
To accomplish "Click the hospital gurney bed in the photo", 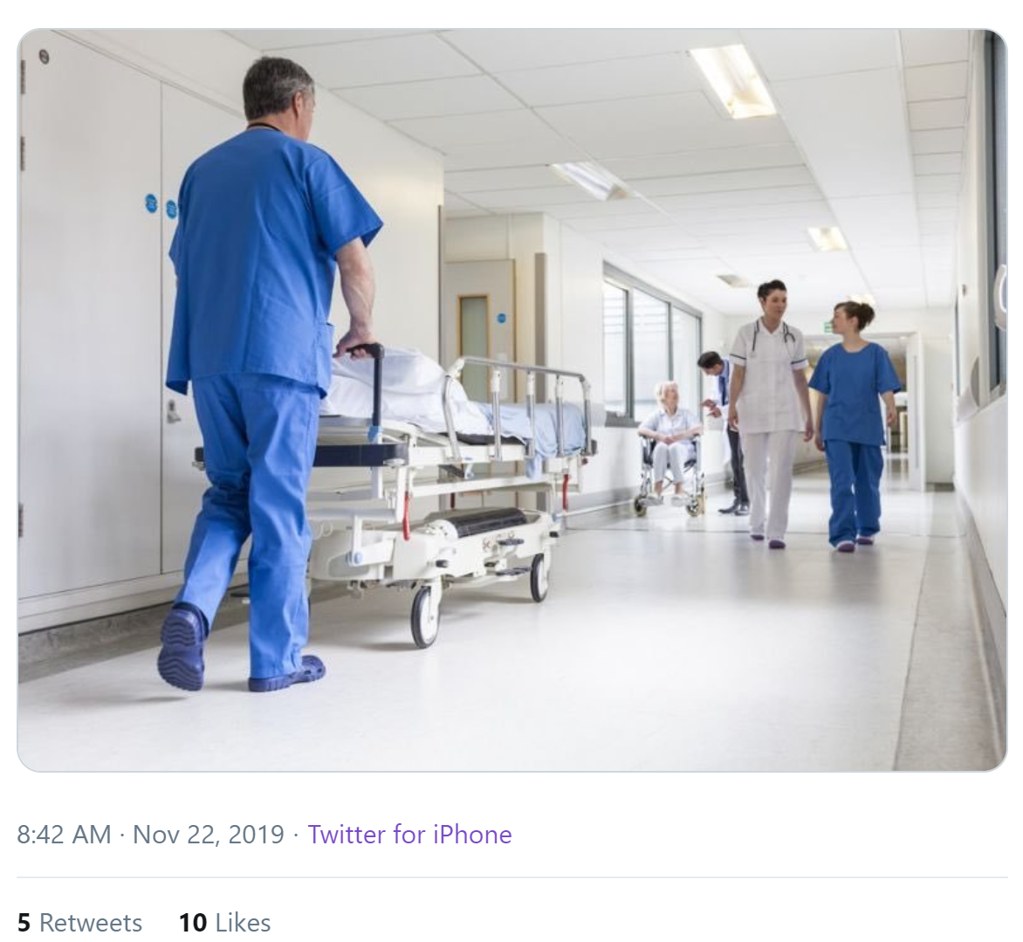I will 450,483.
